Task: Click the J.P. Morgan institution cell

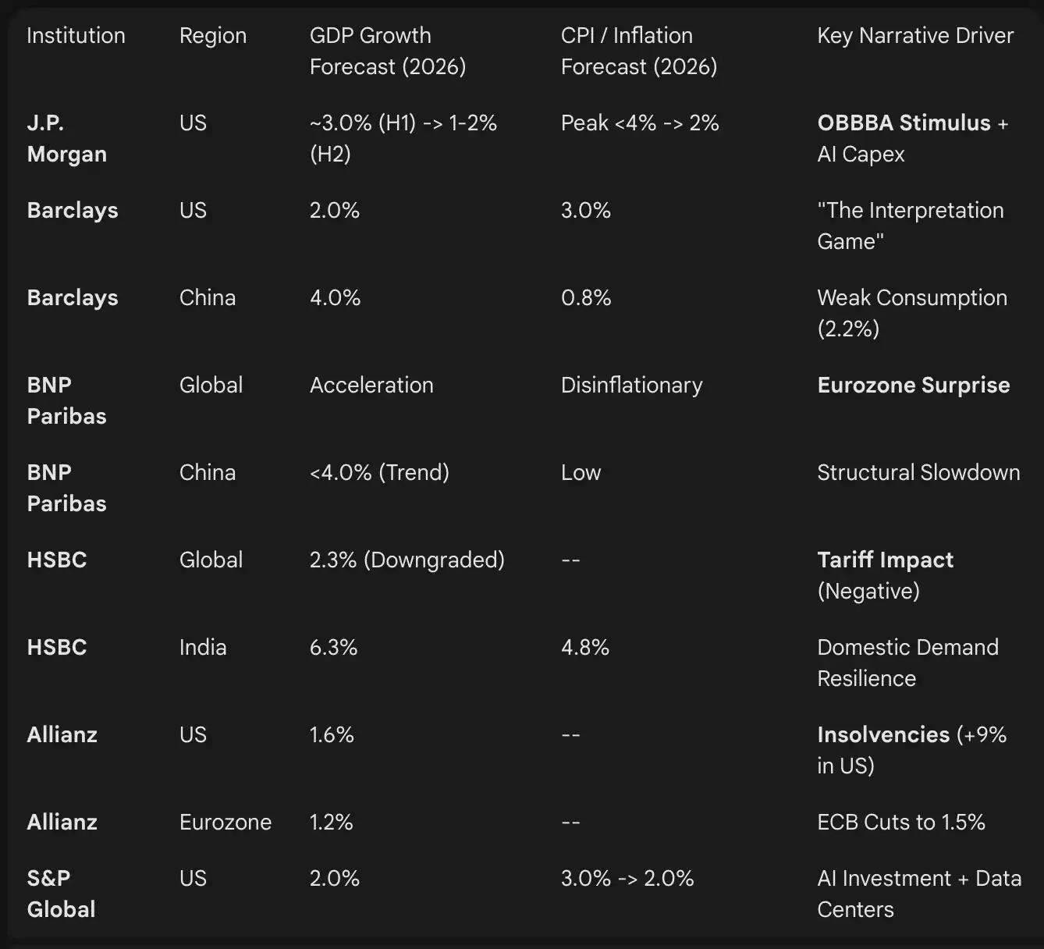Action: pos(66,138)
